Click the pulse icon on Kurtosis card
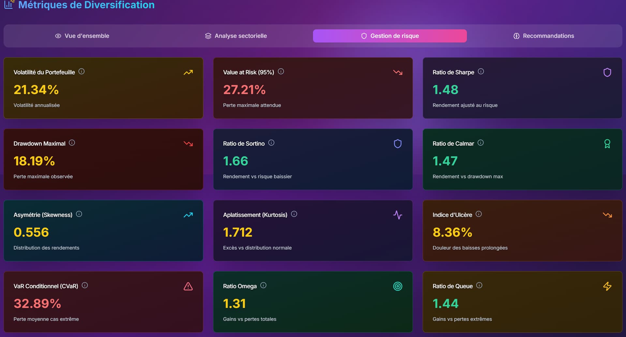626x337 pixels. pos(397,215)
